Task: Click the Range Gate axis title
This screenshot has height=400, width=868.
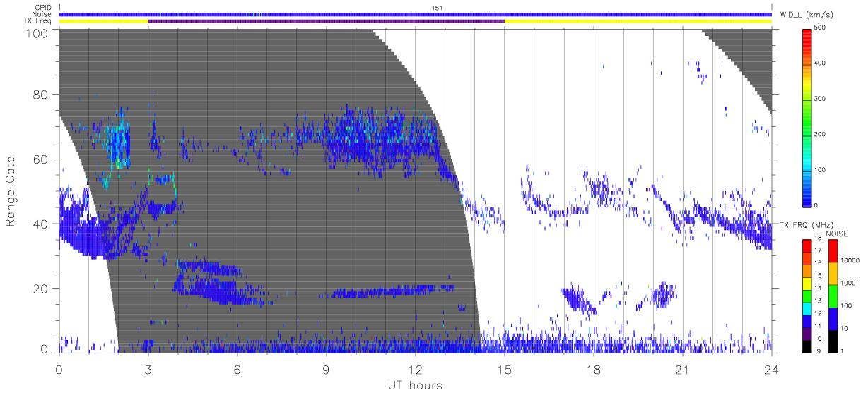Action: pyautogui.click(x=11, y=191)
